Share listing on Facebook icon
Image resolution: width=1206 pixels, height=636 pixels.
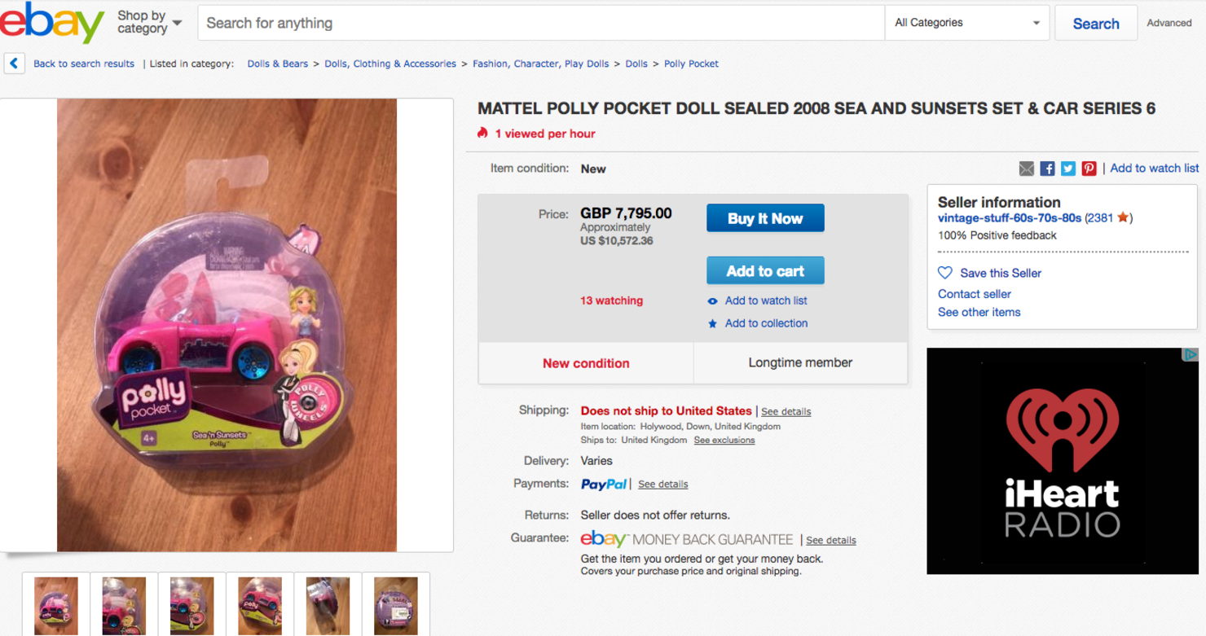point(1047,169)
